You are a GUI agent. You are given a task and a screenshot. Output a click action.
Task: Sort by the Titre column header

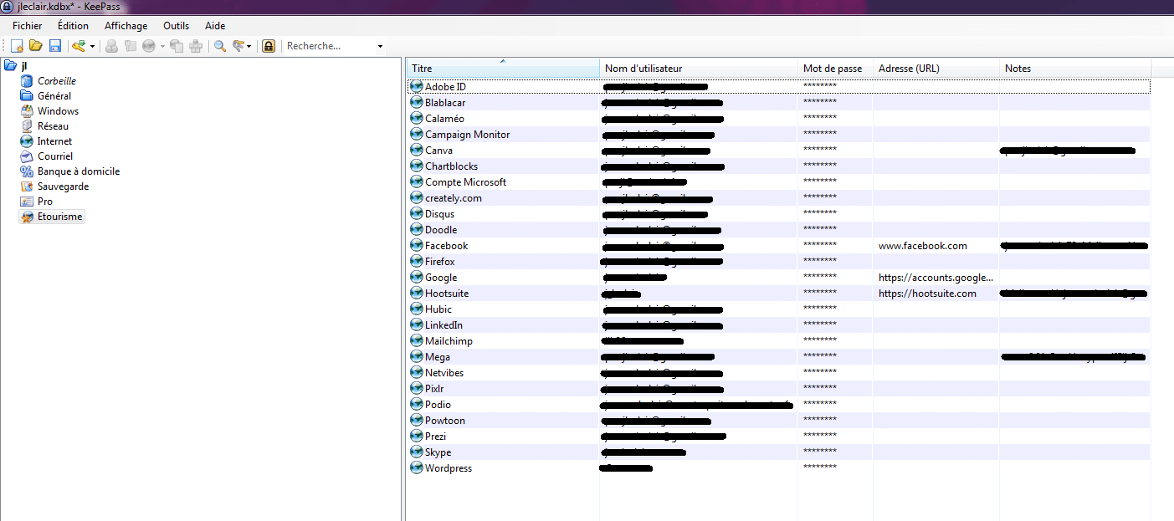click(503, 69)
